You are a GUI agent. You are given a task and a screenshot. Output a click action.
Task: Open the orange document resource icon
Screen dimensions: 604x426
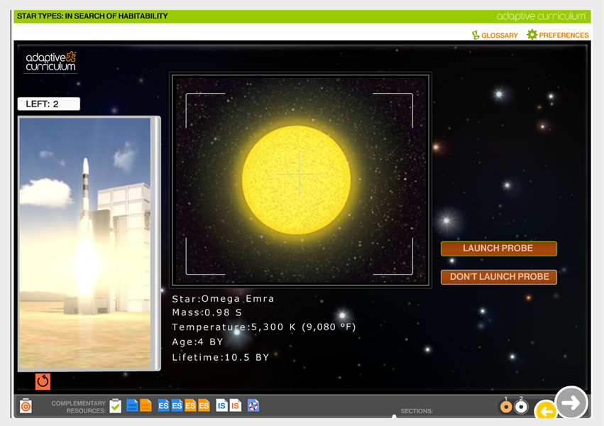point(145,406)
